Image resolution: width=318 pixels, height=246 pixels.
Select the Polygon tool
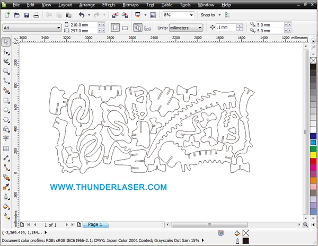point(6,120)
